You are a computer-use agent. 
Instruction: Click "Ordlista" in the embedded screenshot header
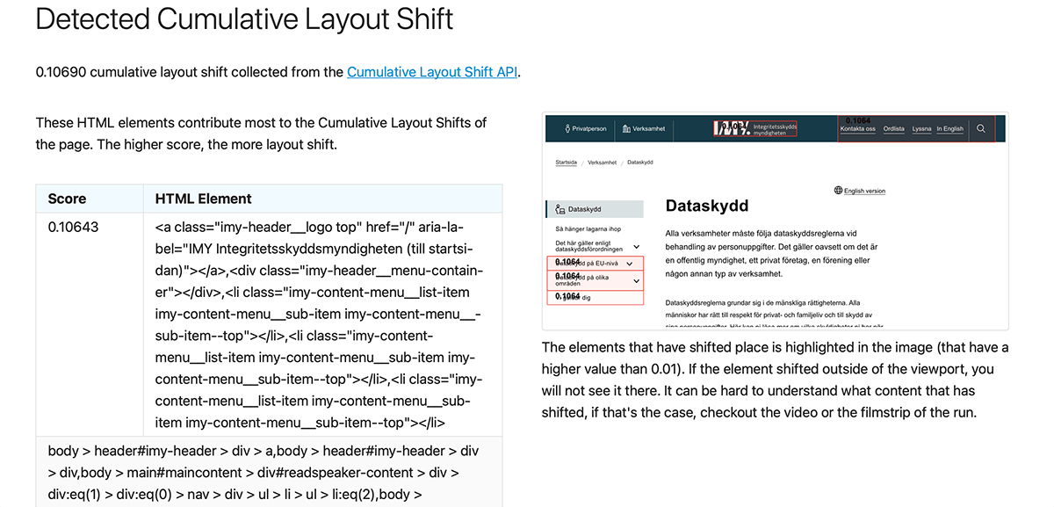point(894,128)
